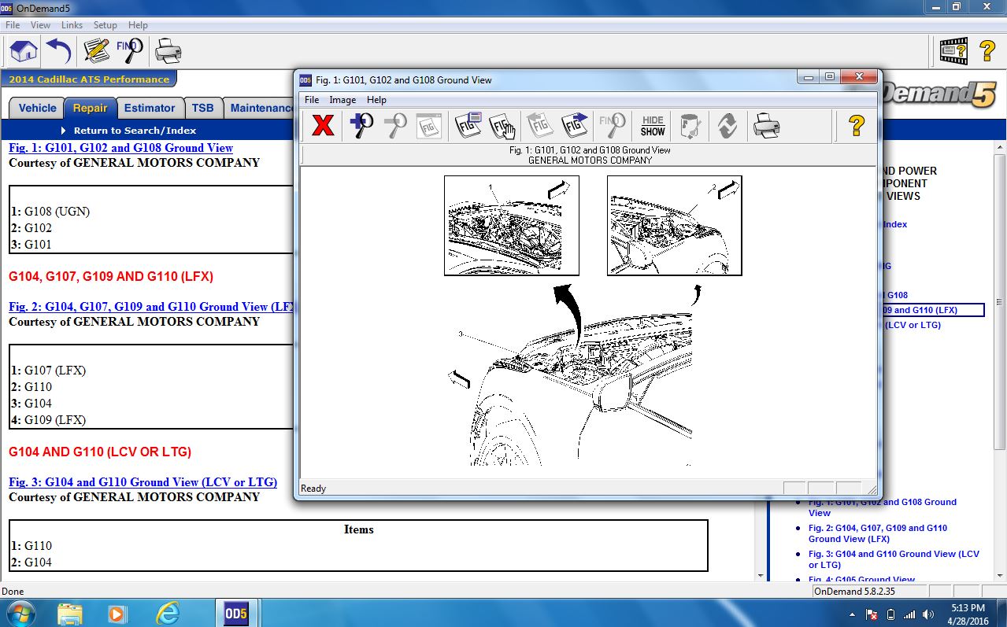Image resolution: width=1007 pixels, height=627 pixels.
Task: Print the figure with the printer icon
Action: [x=765, y=125]
